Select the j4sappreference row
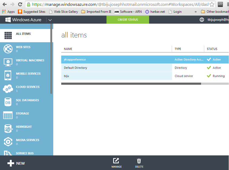The height and width of the screenshot is (170, 229). click(x=145, y=59)
